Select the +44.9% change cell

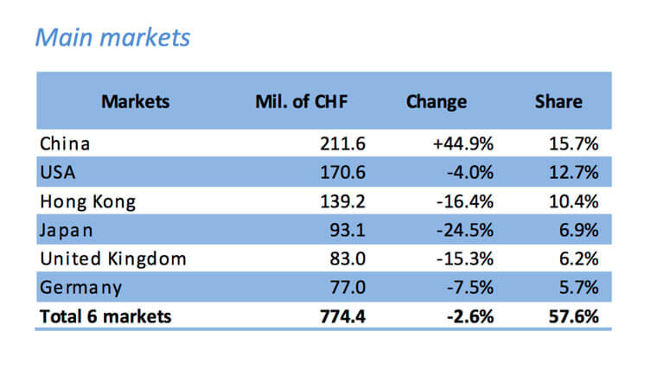462,143
